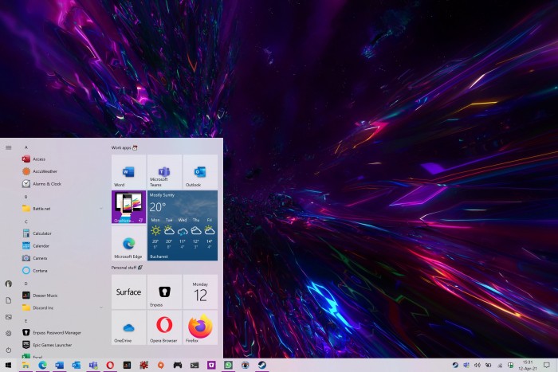Launch Microsoft Teams from Work apps tiles
558x372 pixels.
pos(164,171)
